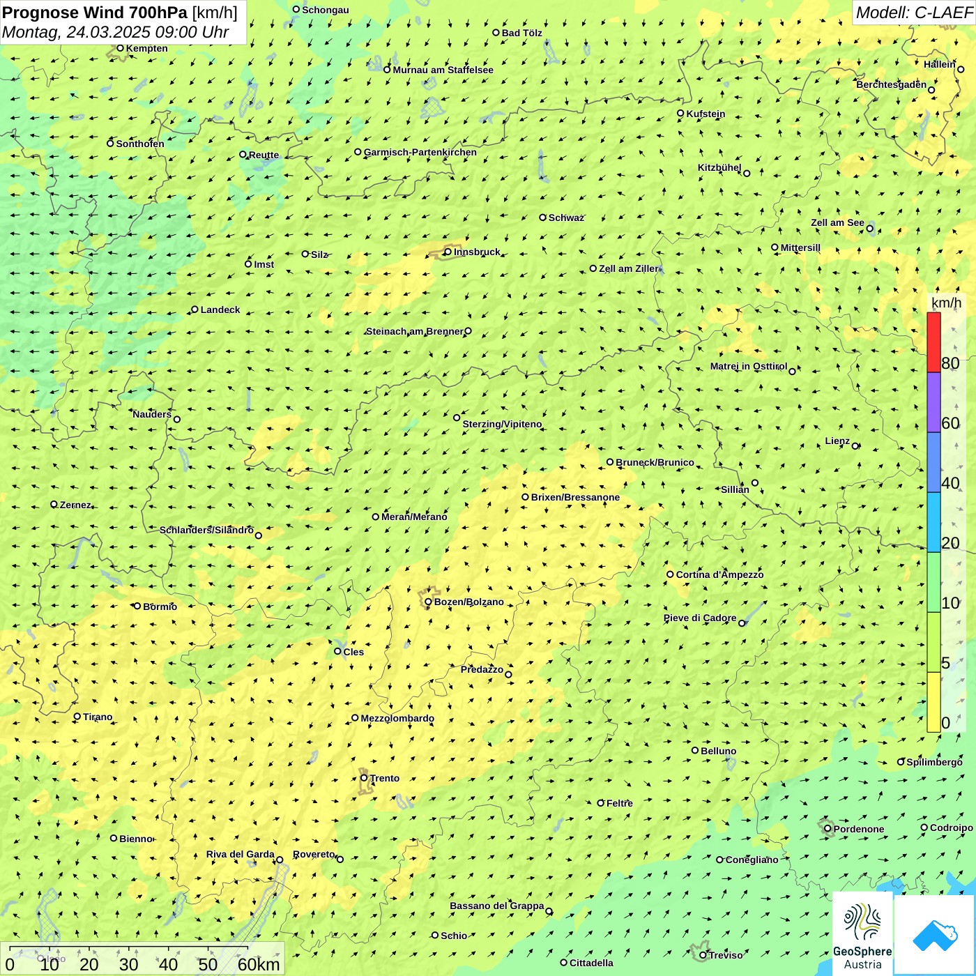Image resolution: width=976 pixels, height=976 pixels.
Task: Click the Landeck location dot
Action: click(x=195, y=310)
